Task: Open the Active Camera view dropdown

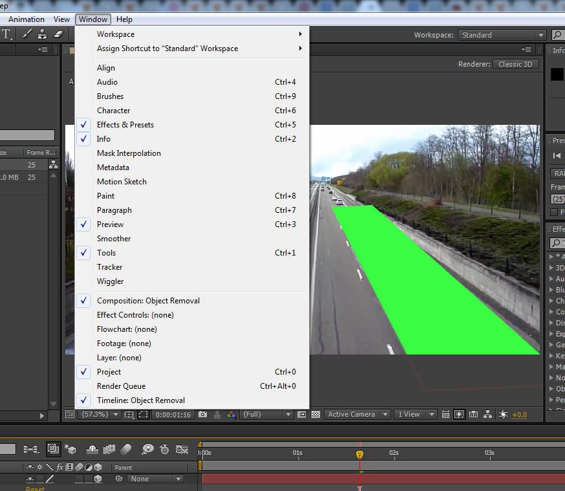Action: click(357, 415)
